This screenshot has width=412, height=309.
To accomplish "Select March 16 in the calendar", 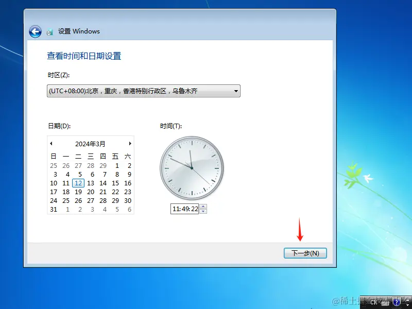I will 128,183.
